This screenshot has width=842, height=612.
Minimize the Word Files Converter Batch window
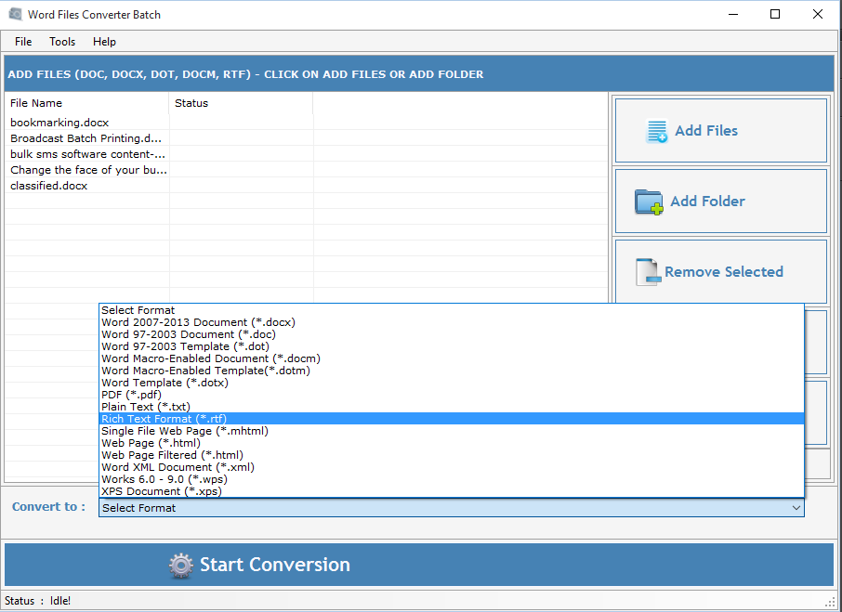[733, 15]
